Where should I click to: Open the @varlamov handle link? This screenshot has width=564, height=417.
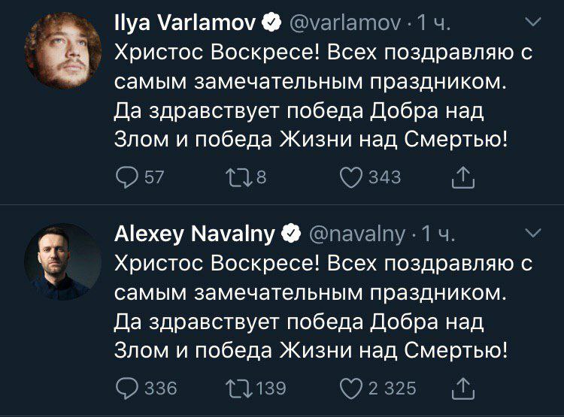point(342,25)
